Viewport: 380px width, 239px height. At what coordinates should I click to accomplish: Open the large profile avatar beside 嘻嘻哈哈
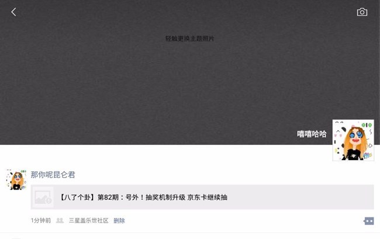click(x=353, y=140)
